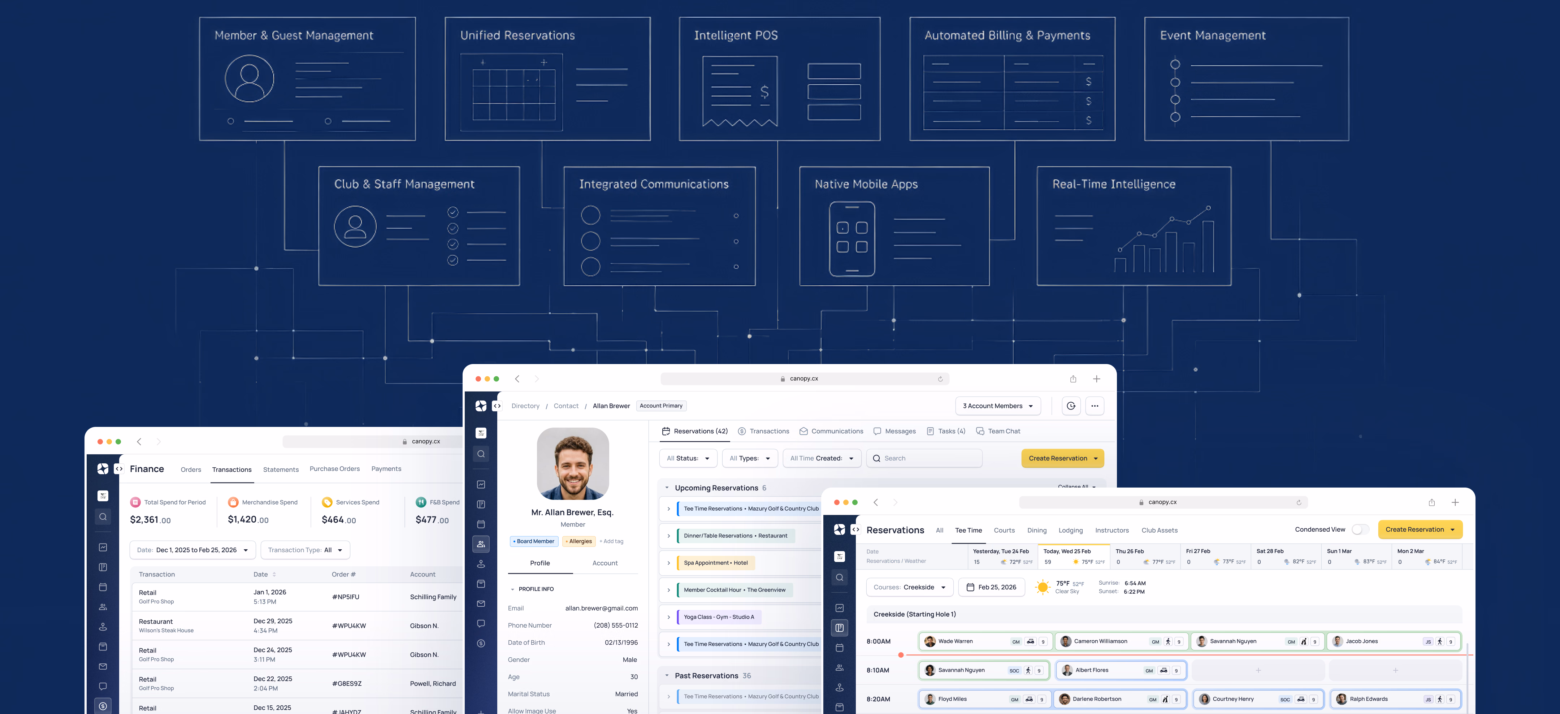
Task: Open the Courses Creekside dropdown
Action: [910, 587]
